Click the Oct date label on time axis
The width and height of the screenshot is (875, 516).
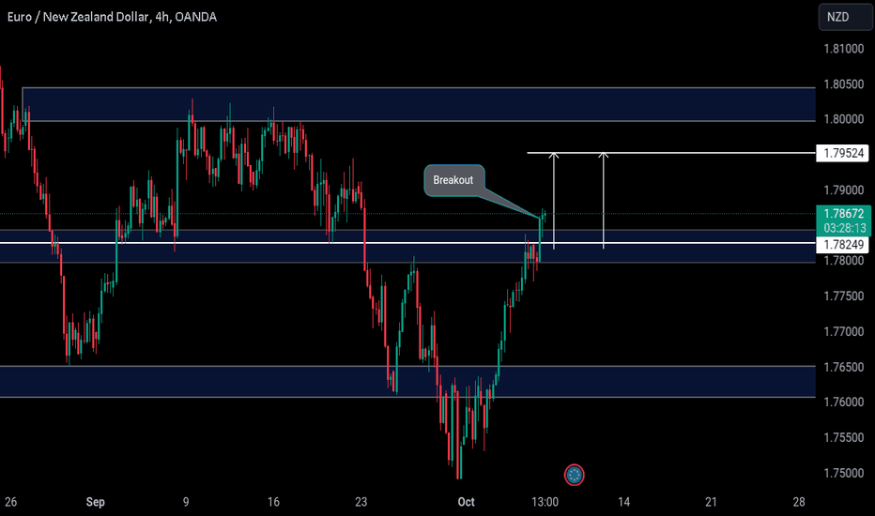pos(466,502)
